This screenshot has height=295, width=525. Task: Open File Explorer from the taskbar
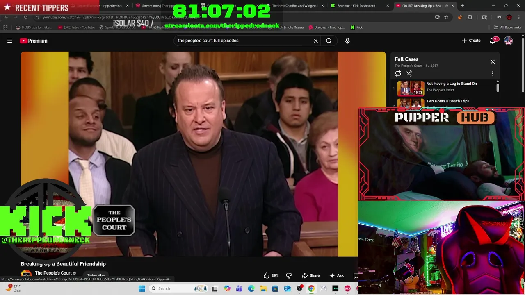click(263, 288)
